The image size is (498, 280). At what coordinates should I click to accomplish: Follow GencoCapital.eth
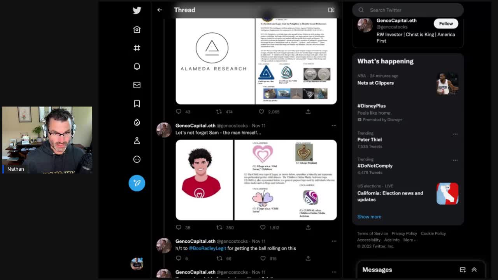click(446, 23)
